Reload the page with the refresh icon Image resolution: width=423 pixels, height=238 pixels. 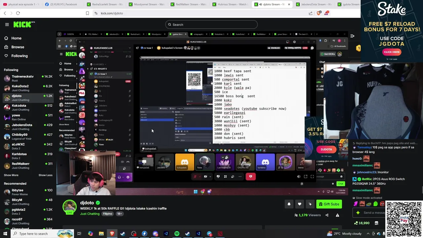tap(18, 13)
